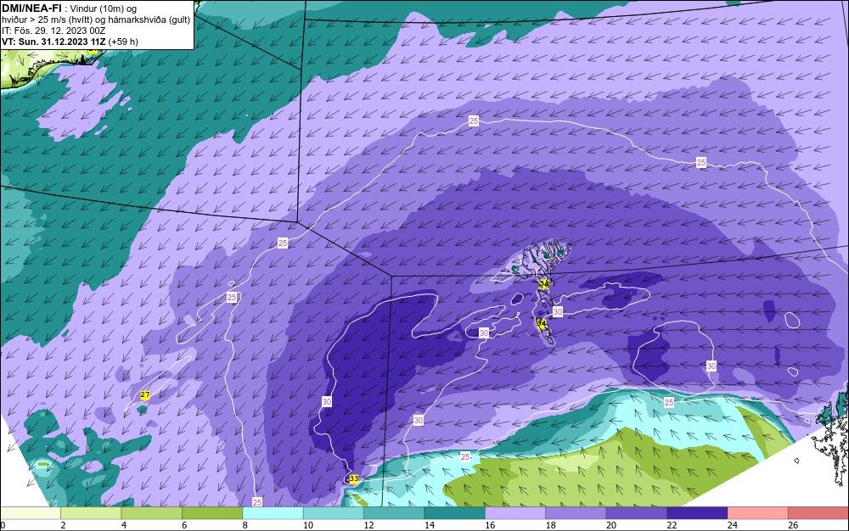Viewport: 849px width, 531px height.
Task: Click the legend tick label "24"
Action: pyautogui.click(x=732, y=525)
